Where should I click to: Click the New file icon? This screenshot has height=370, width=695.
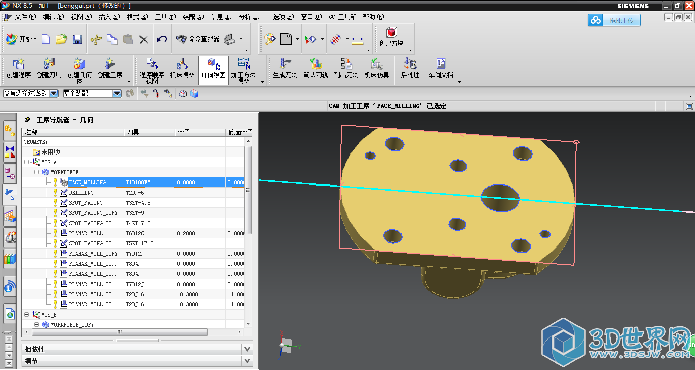46,39
